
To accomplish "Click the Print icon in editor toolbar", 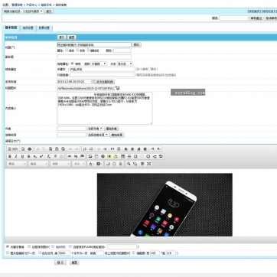I will coord(29,149).
